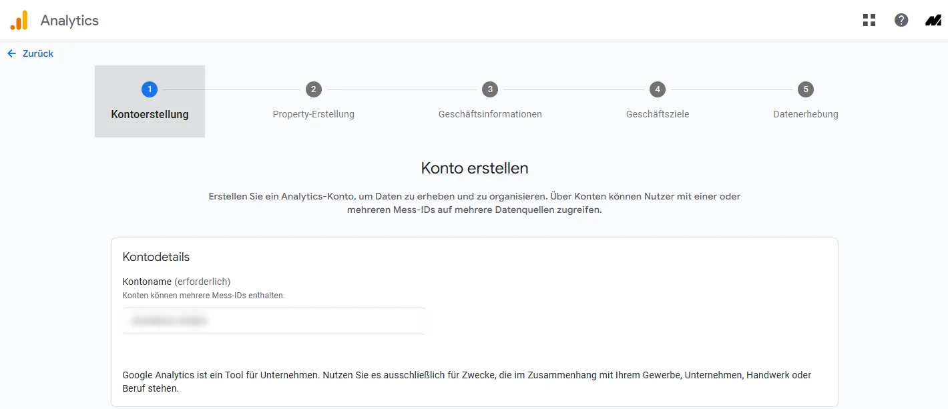Select step 1 circle Kontoerstellung
The image size is (948, 409).
pyautogui.click(x=150, y=89)
